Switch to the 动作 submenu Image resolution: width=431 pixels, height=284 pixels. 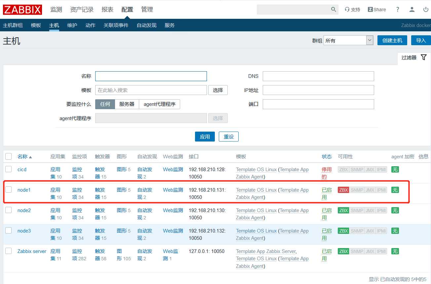pos(90,25)
